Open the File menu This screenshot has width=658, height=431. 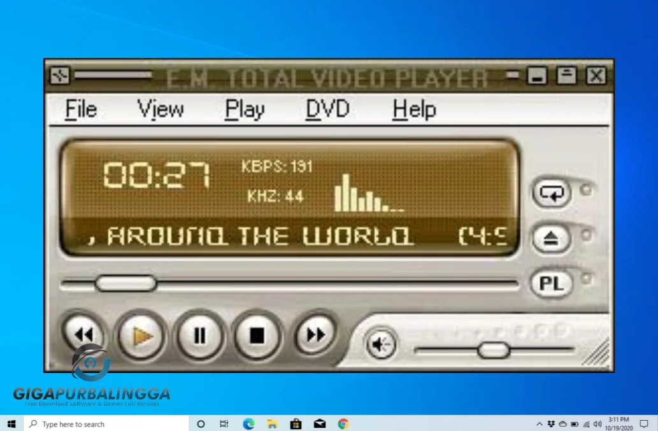click(81, 110)
